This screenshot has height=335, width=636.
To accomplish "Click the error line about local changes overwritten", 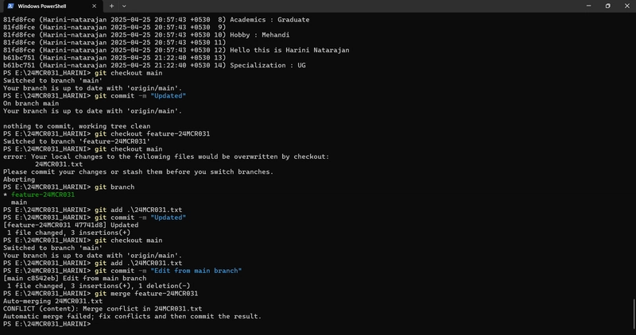I will click(166, 156).
